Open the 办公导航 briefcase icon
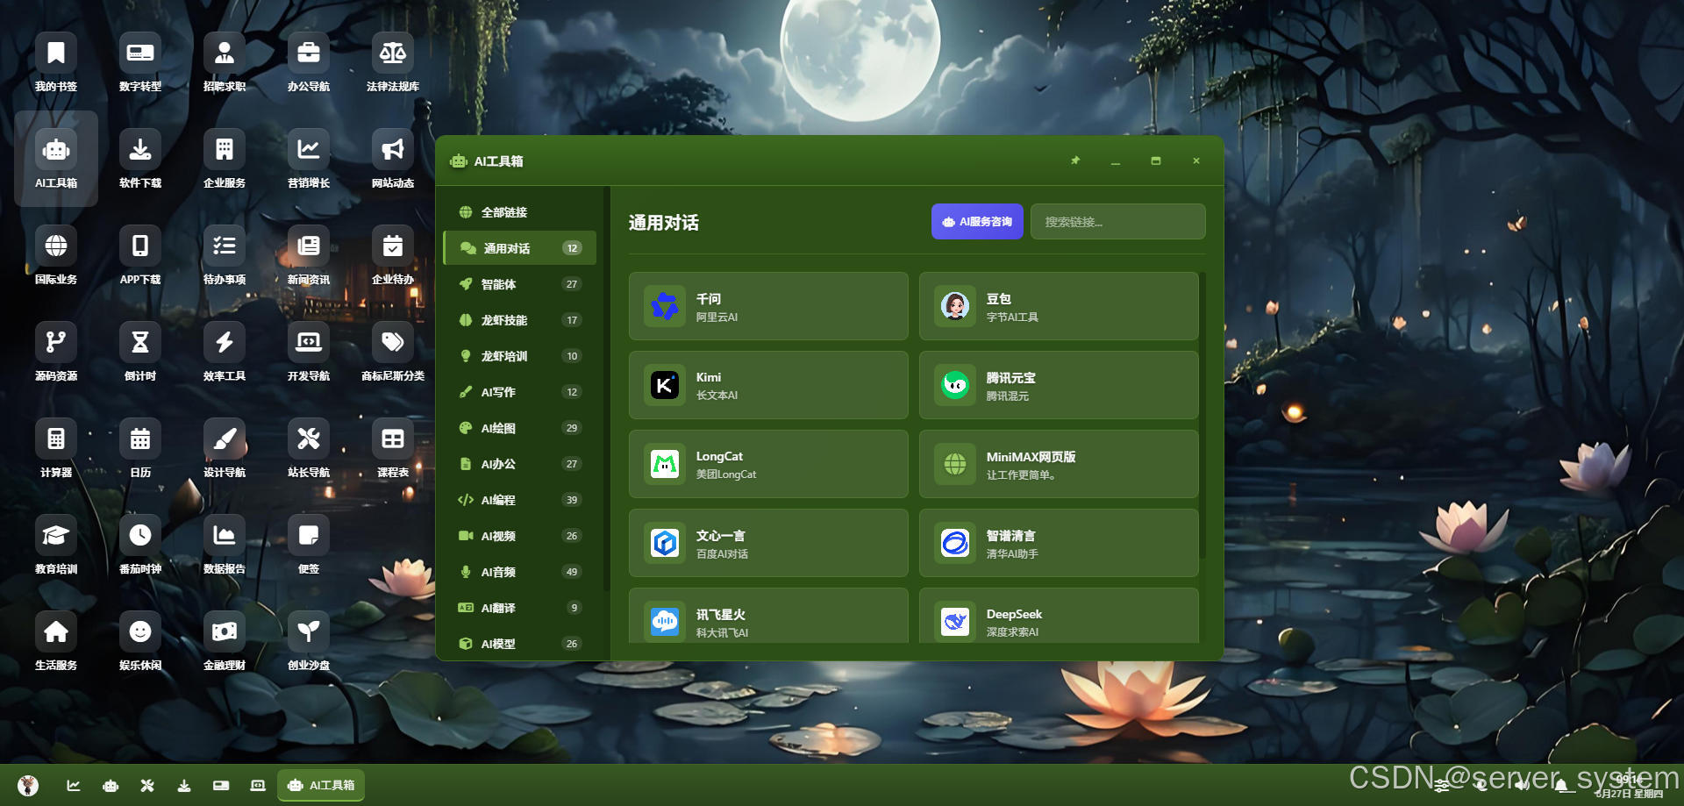 [309, 62]
